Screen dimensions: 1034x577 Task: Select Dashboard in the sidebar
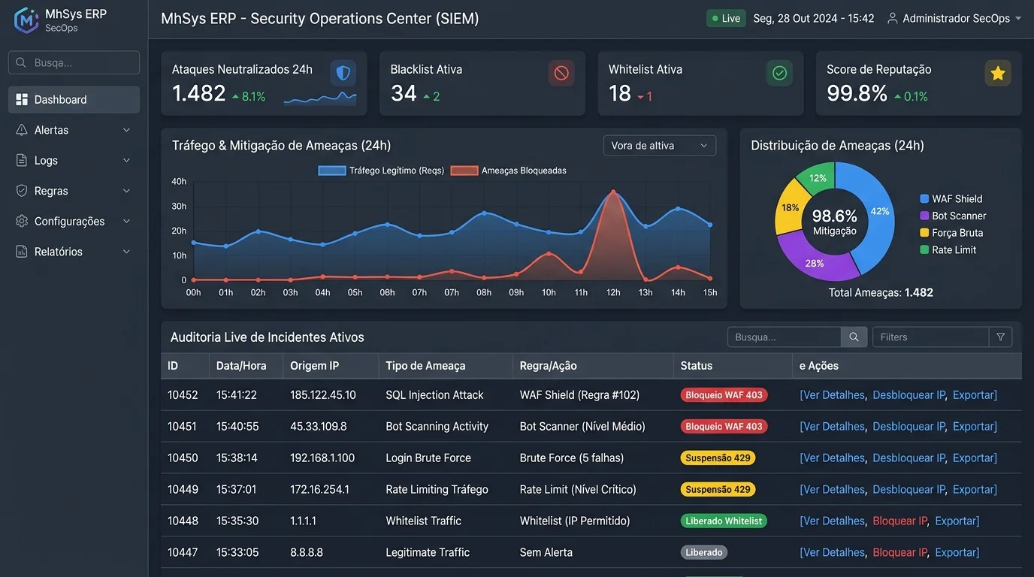click(x=74, y=100)
